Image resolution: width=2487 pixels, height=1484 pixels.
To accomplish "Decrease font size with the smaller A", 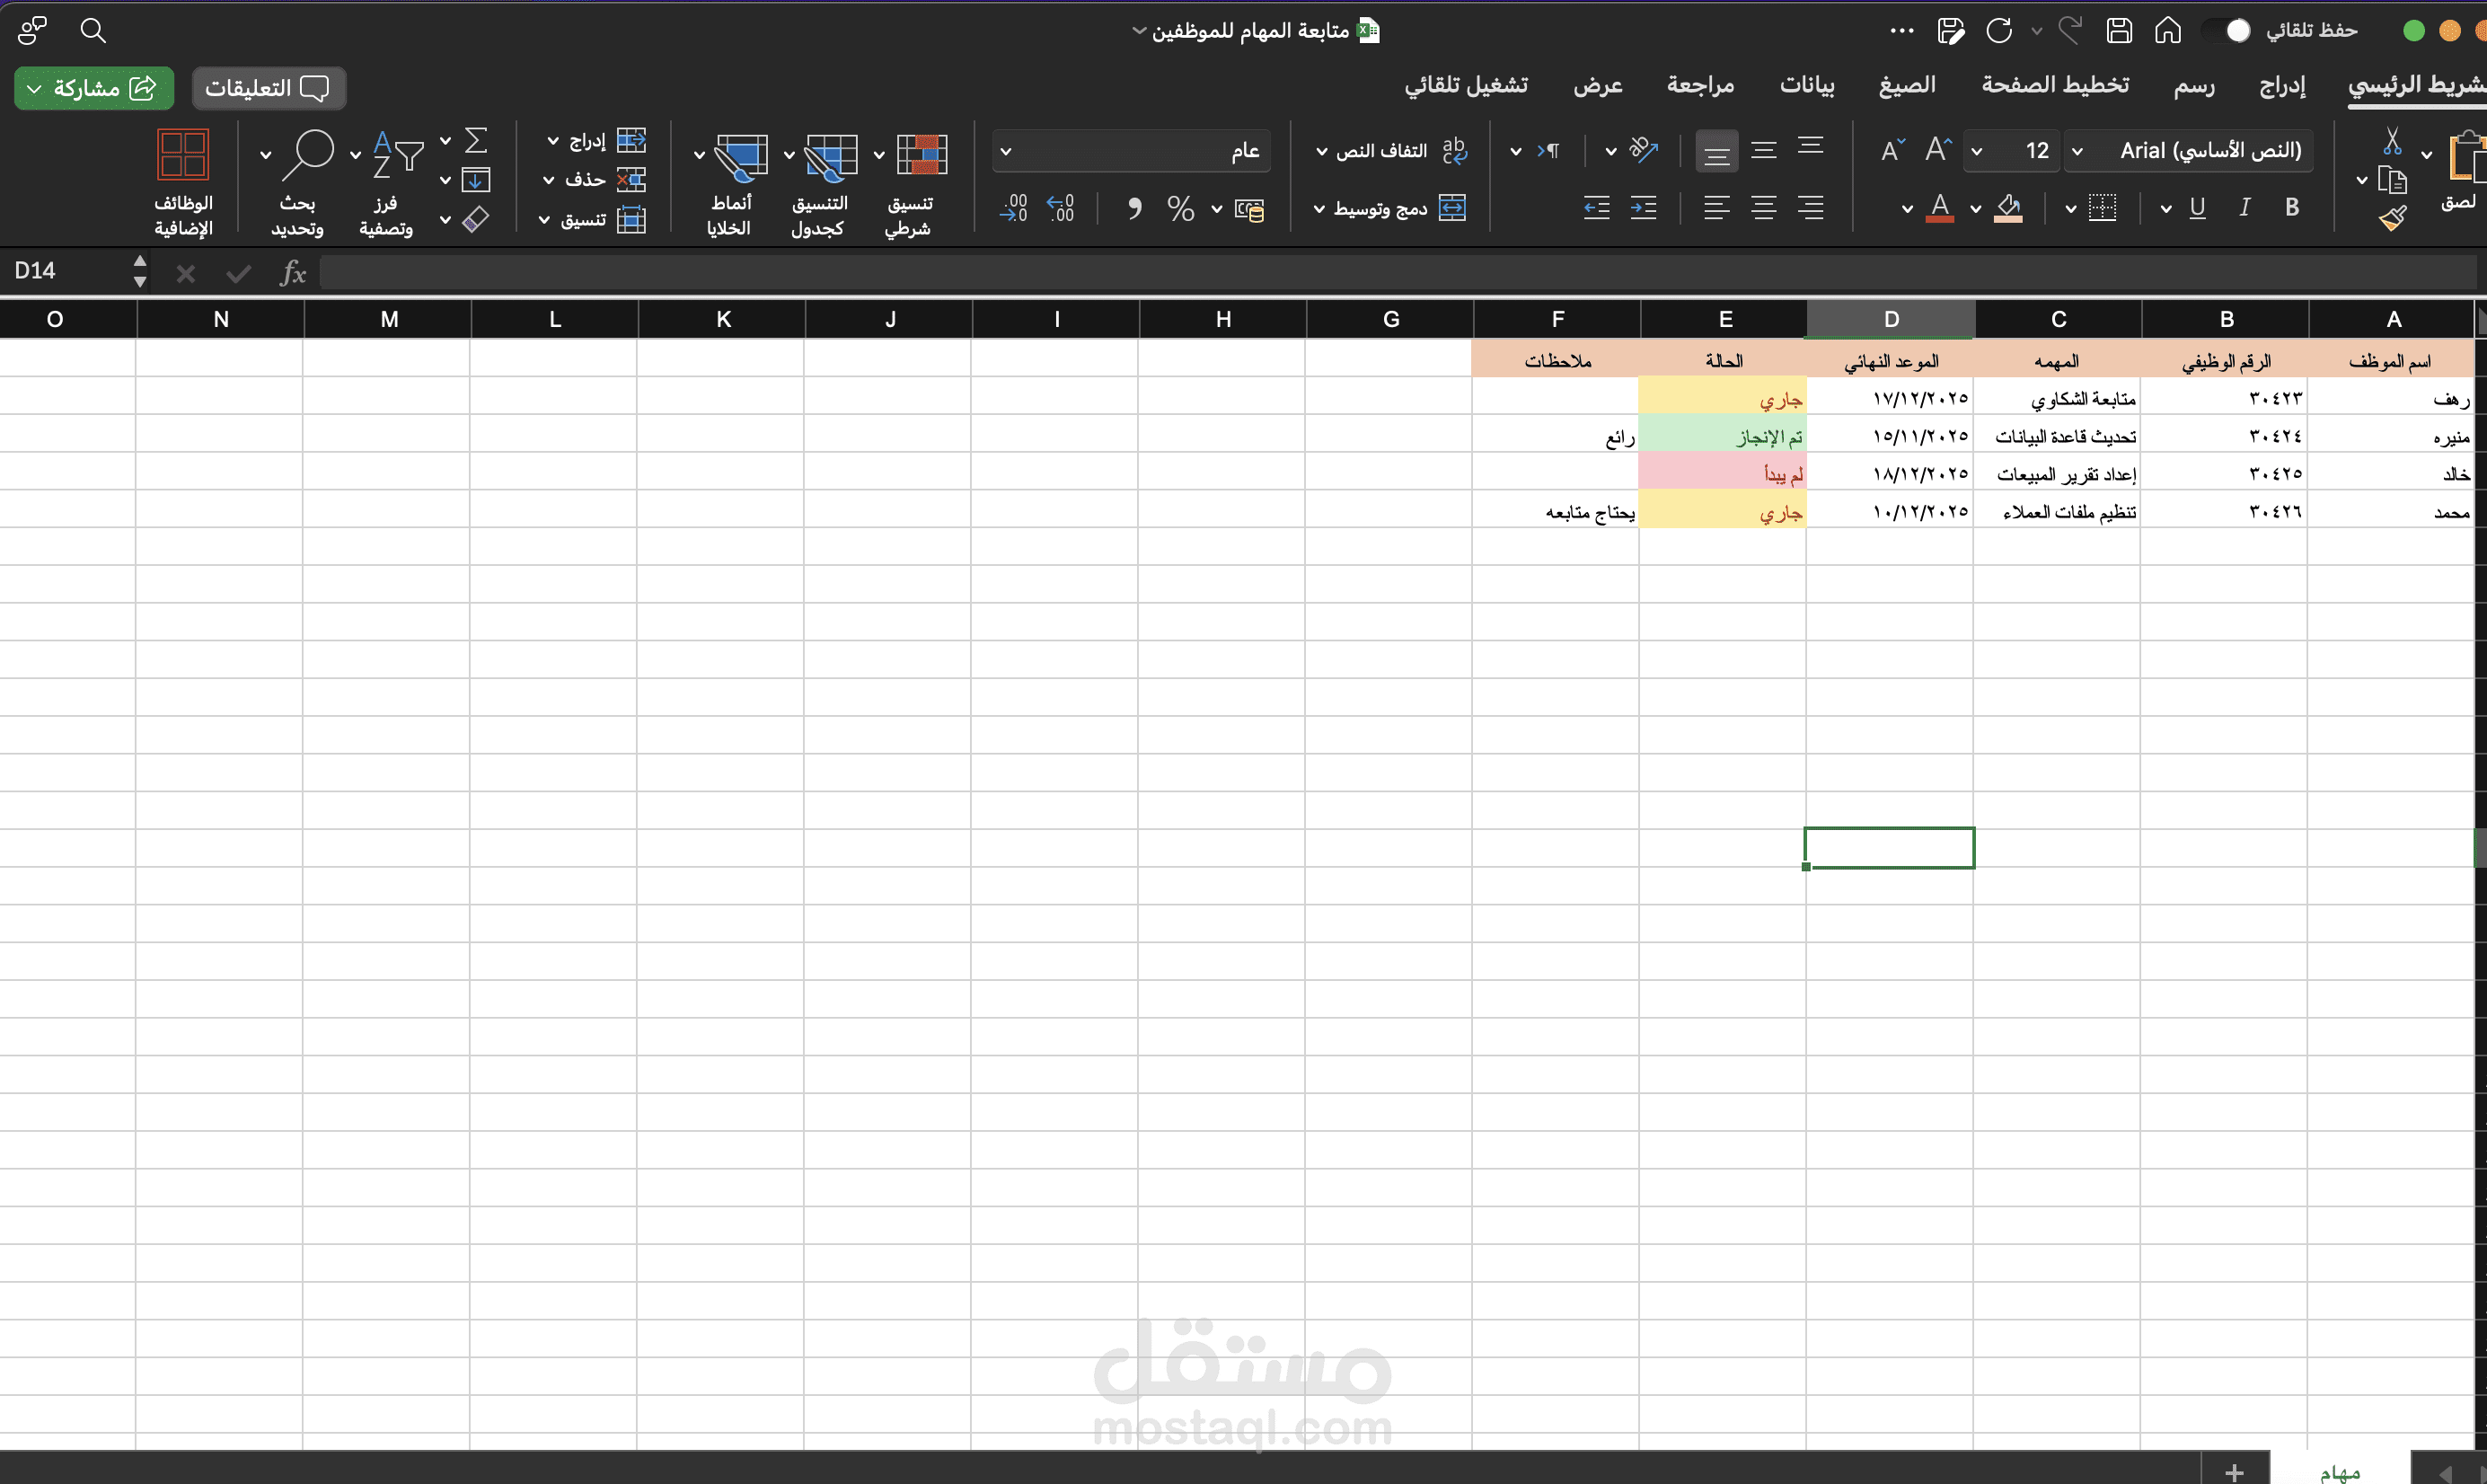I will point(1893,150).
